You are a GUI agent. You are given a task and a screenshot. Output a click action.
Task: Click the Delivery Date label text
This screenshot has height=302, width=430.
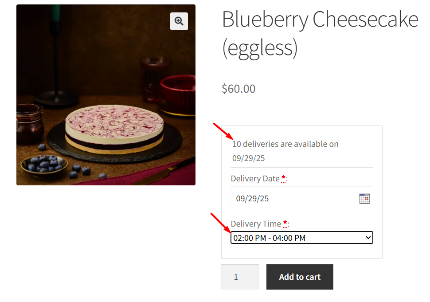pyautogui.click(x=255, y=179)
